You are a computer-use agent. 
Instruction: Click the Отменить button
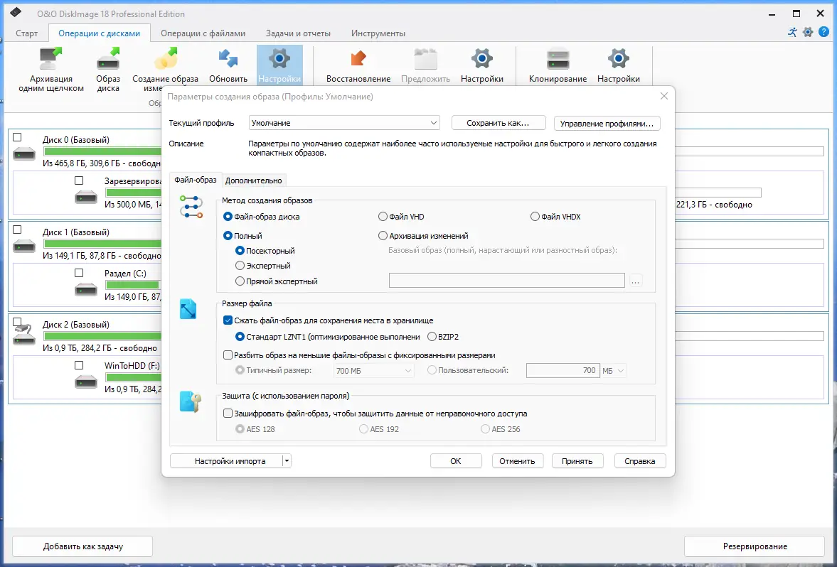coord(517,461)
